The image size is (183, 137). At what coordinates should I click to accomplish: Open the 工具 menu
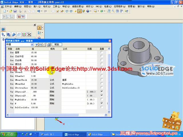pyautogui.click(x=57, y=7)
